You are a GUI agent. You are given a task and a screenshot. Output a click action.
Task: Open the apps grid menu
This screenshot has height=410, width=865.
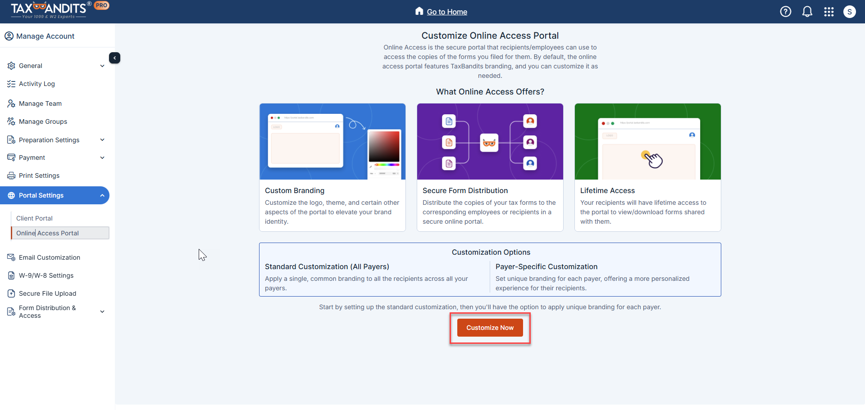pos(829,12)
